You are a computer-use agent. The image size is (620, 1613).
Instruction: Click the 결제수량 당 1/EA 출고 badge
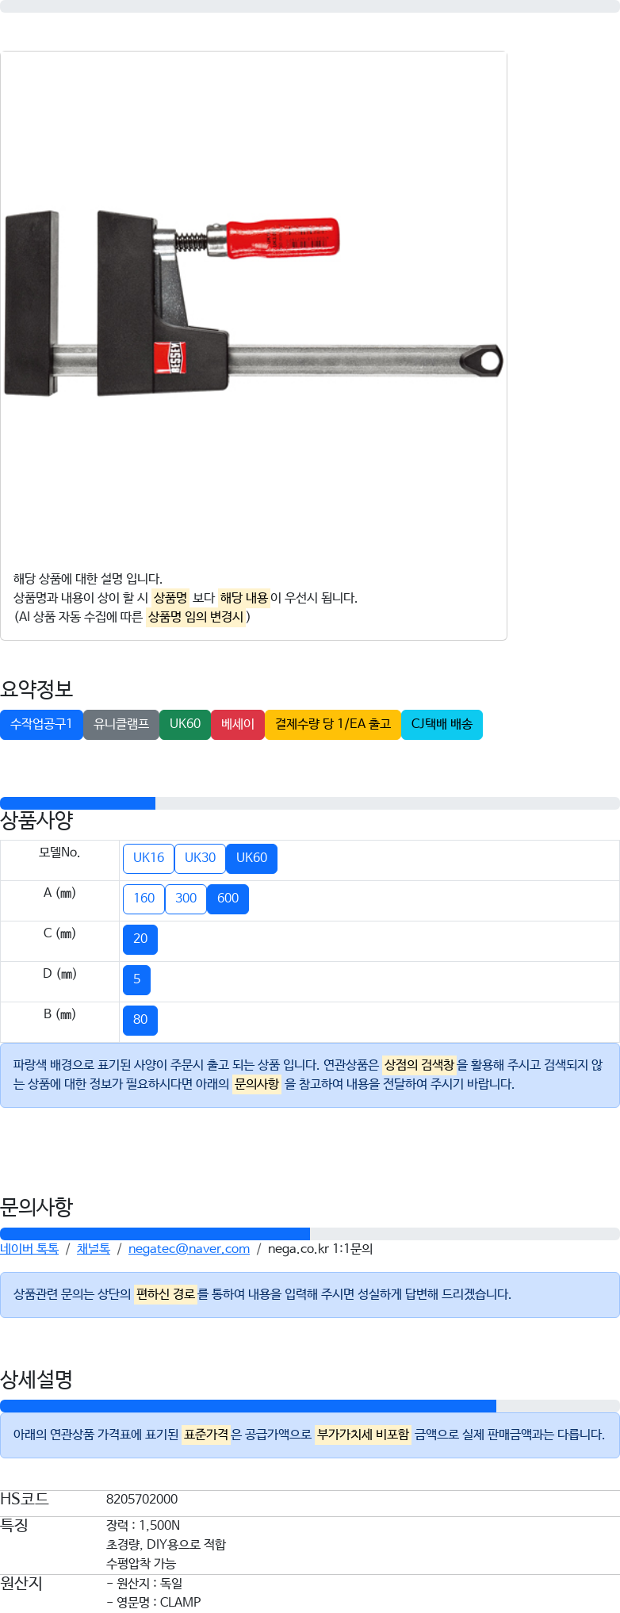[333, 724]
